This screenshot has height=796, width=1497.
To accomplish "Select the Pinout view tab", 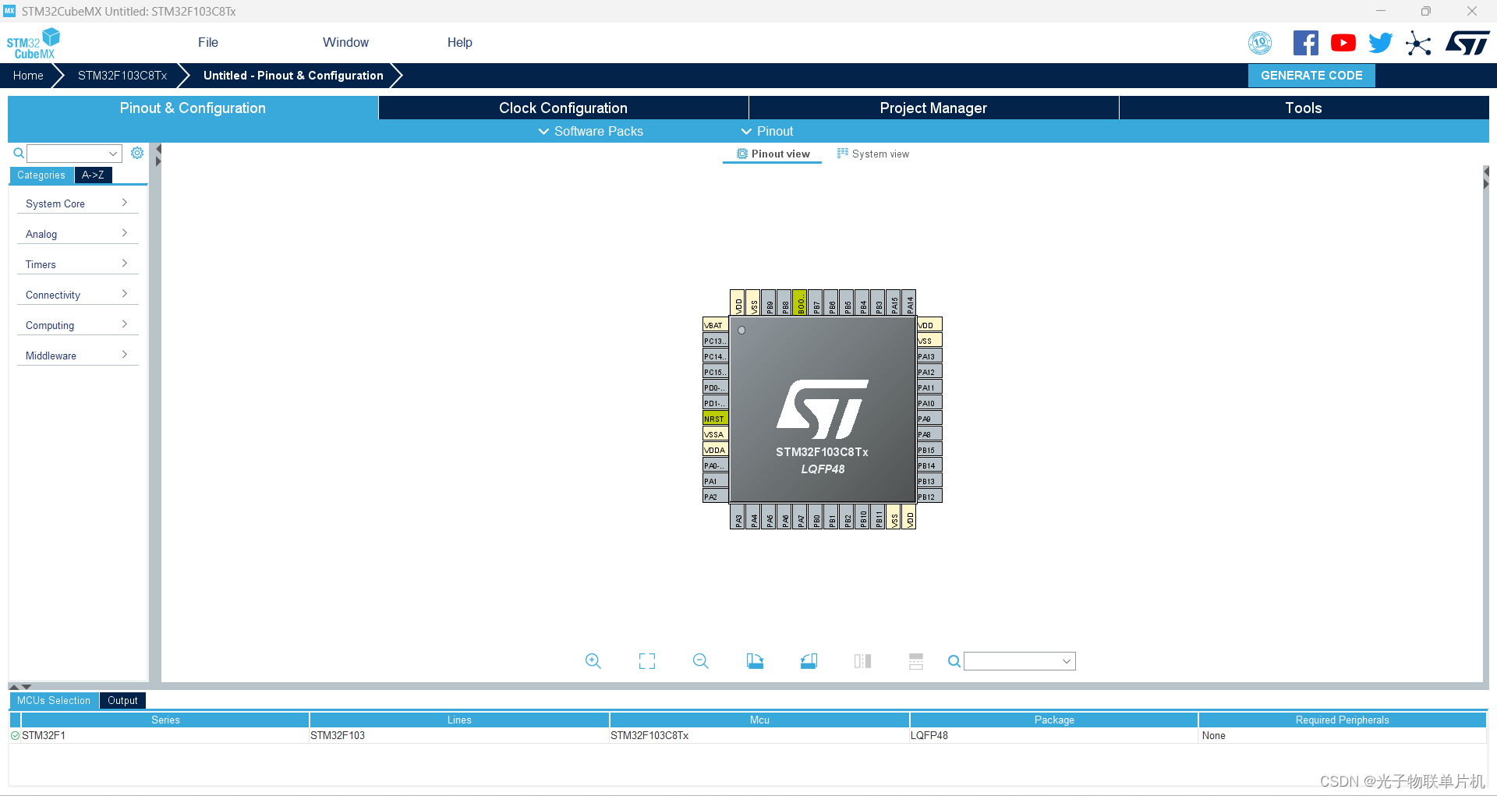I will click(x=773, y=154).
